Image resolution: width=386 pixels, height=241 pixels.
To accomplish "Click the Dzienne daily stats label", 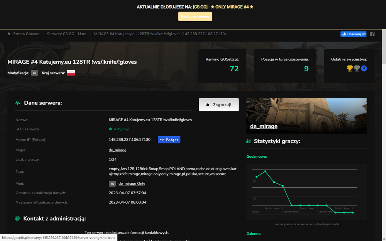I will 254,234.
